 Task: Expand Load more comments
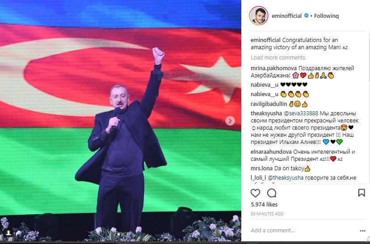pyautogui.click(x=278, y=57)
